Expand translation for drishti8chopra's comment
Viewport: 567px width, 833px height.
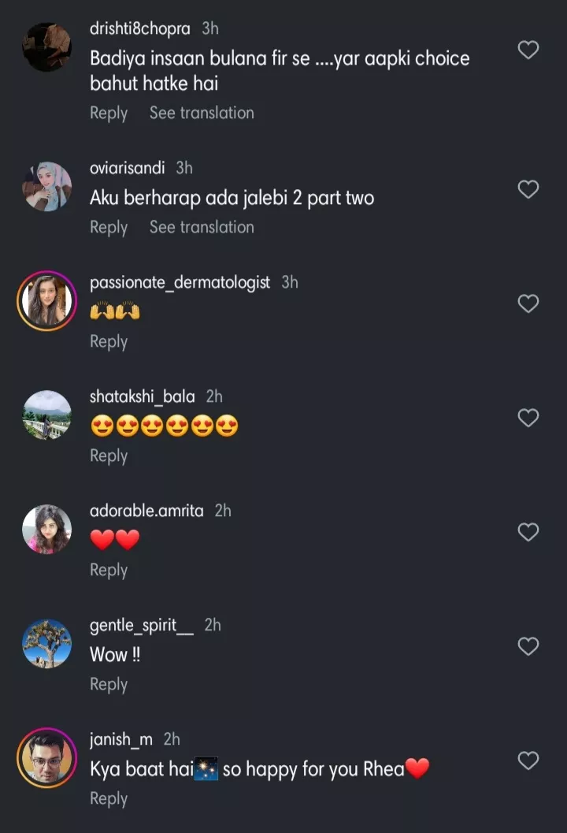(202, 113)
